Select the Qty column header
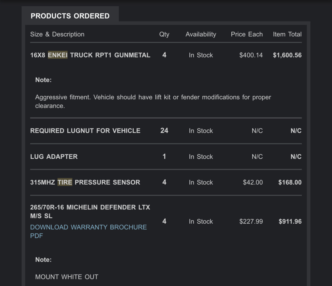The height and width of the screenshot is (286, 332). (164, 34)
